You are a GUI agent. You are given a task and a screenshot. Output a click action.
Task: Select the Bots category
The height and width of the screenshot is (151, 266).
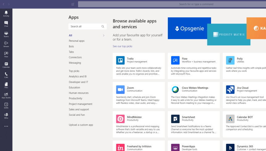[x=71, y=46]
